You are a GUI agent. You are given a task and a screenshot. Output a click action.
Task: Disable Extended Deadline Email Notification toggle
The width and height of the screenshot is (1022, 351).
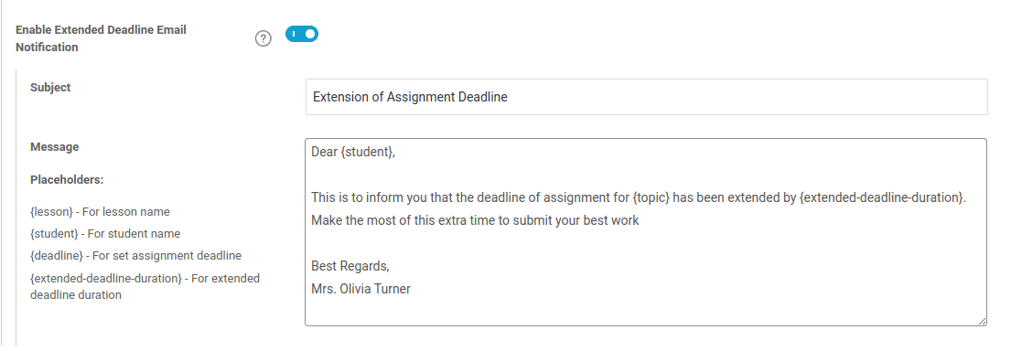tap(302, 34)
